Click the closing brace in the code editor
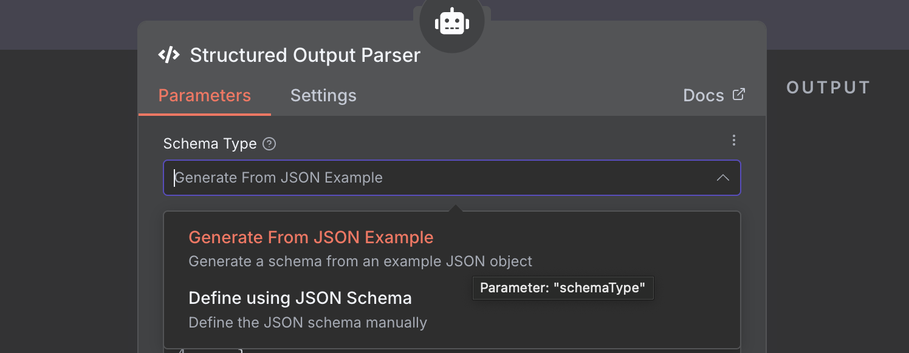 (x=241, y=350)
